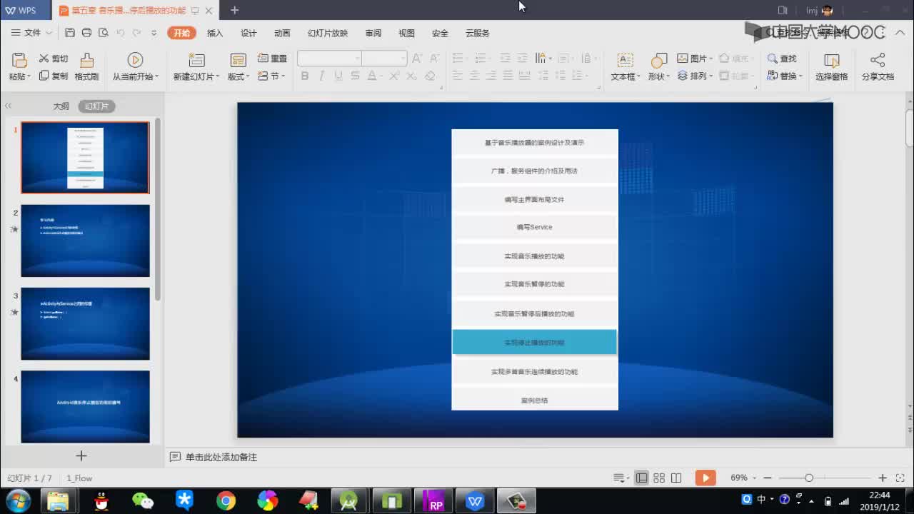The image size is (914, 514).
Task: Click the zoom out minus button
Action: [768, 478]
